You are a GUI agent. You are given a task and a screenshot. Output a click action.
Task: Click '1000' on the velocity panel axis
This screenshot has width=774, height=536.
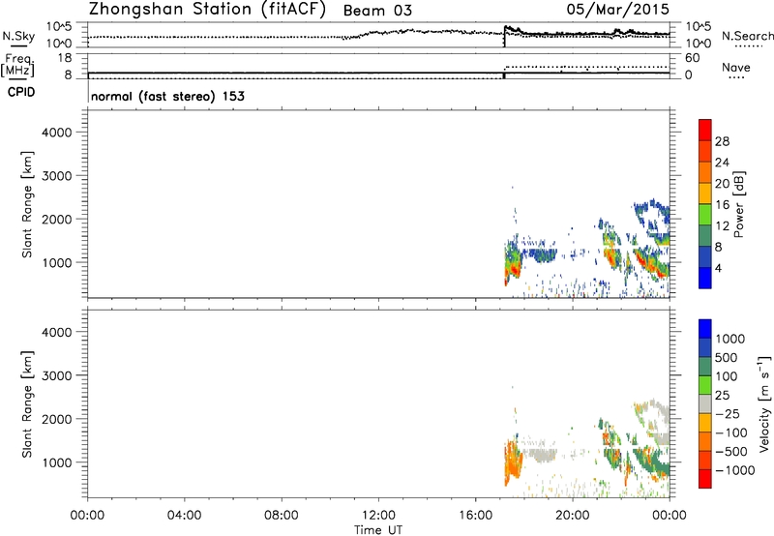[56, 462]
